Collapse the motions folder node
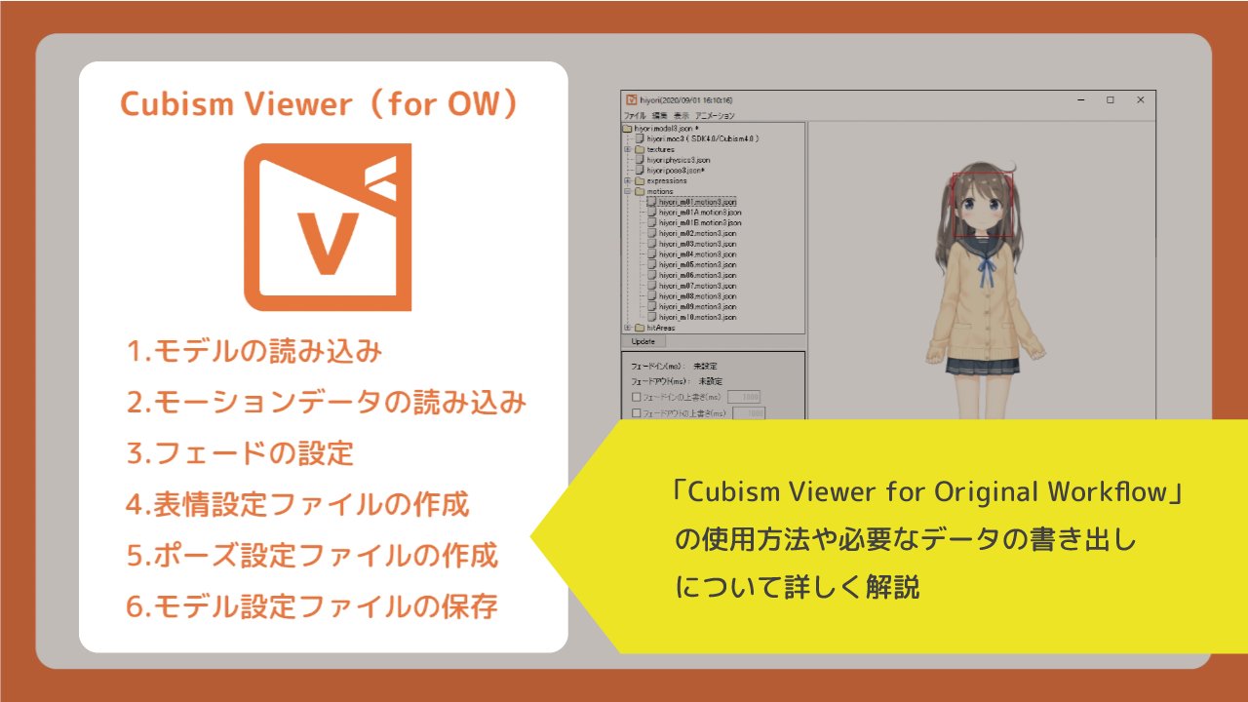The width and height of the screenshot is (1248, 702). pyautogui.click(x=627, y=192)
